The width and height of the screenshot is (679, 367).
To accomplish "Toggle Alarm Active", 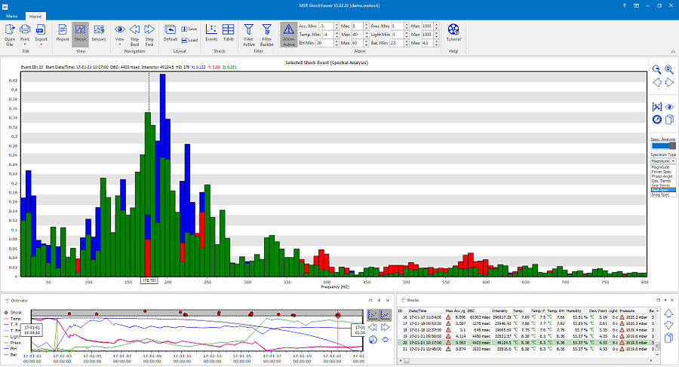I will point(288,32).
